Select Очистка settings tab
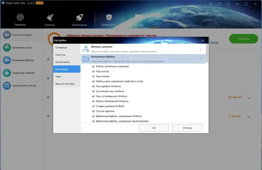Viewport: 262px width, 170px height. click(x=67, y=55)
